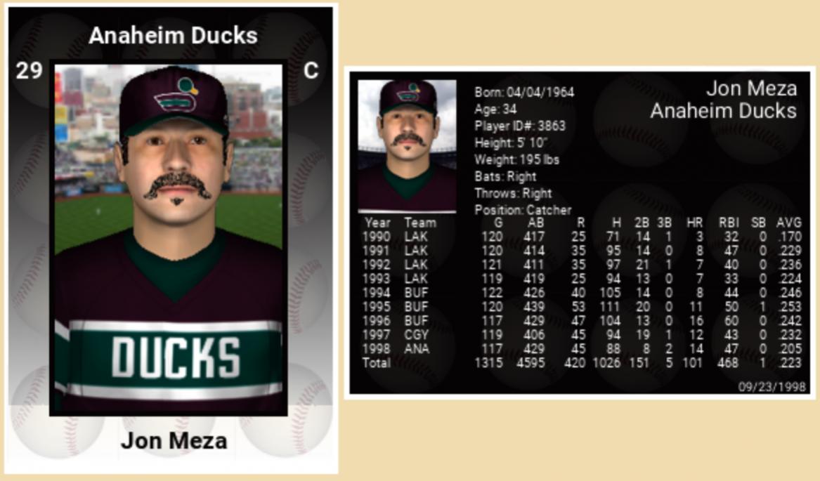820x481 pixels.
Task: Click the Player ID# 3863 text
Action: coord(519,126)
